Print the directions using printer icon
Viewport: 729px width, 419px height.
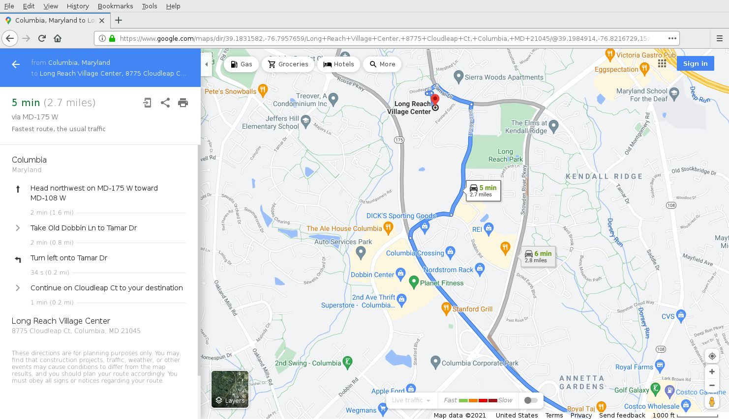pos(183,103)
